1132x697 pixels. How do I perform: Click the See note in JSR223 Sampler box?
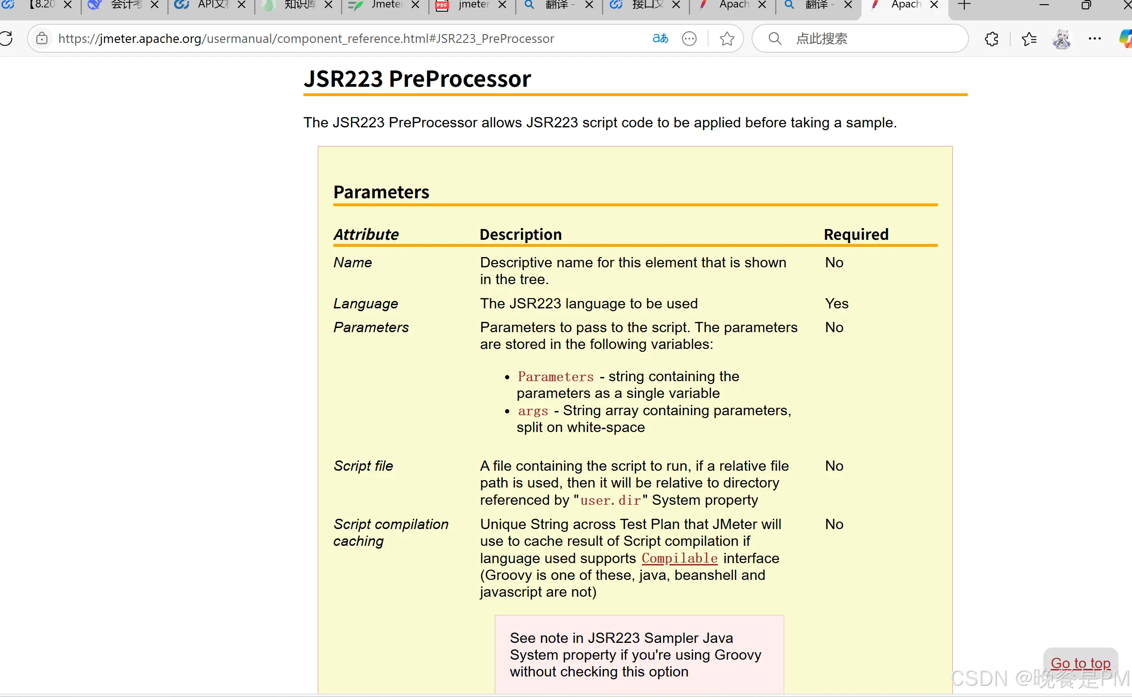[x=639, y=655]
